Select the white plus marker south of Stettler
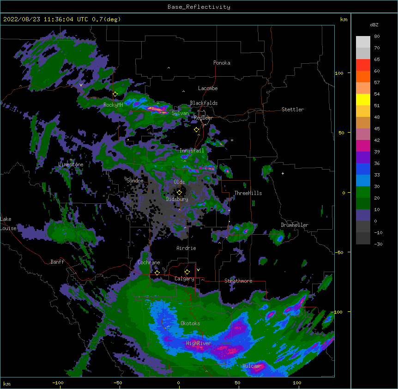Viewport: 398px width, 389px height. [283, 173]
